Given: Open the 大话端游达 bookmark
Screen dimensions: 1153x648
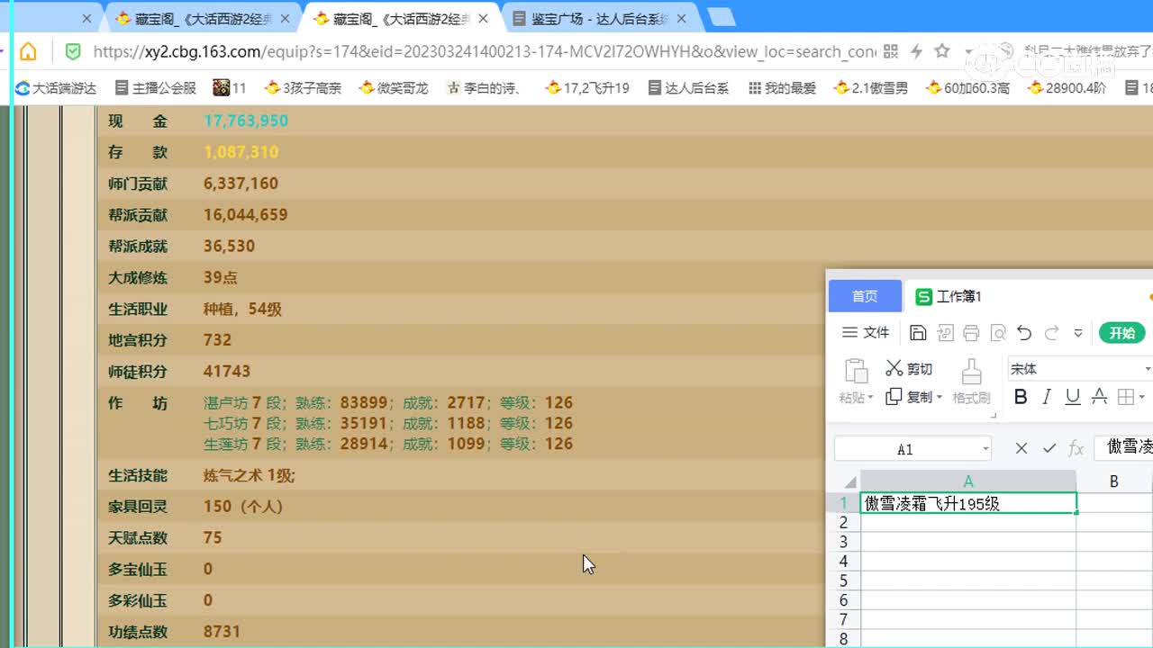Looking at the screenshot, I should [56, 87].
